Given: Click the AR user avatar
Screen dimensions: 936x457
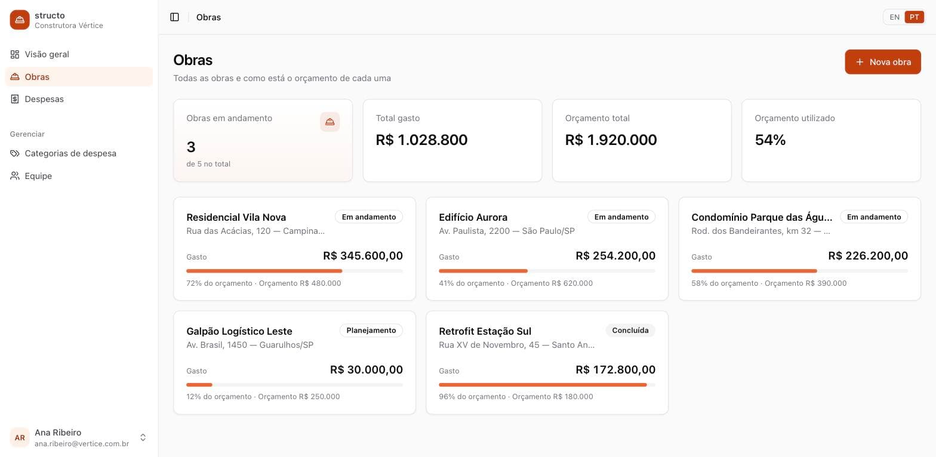Looking at the screenshot, I should point(20,437).
